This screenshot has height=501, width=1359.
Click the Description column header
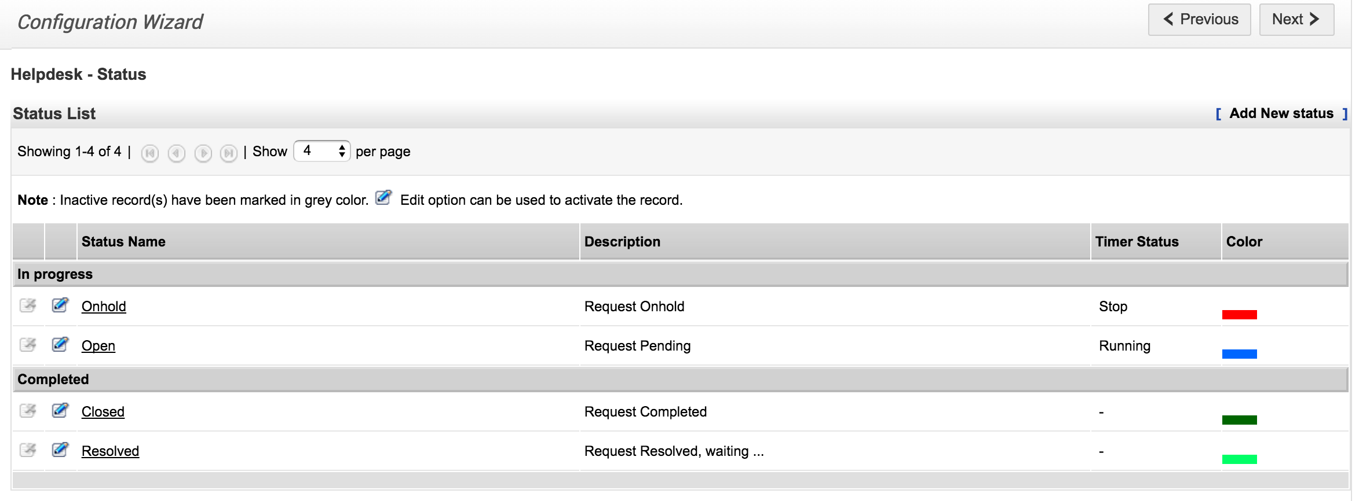click(x=622, y=242)
